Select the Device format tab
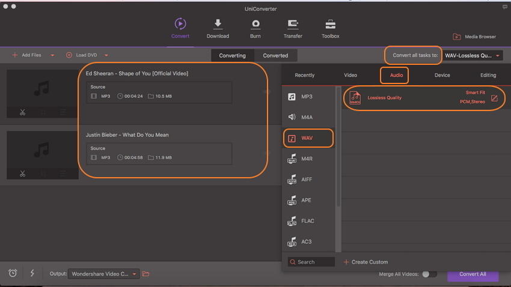 click(x=442, y=75)
